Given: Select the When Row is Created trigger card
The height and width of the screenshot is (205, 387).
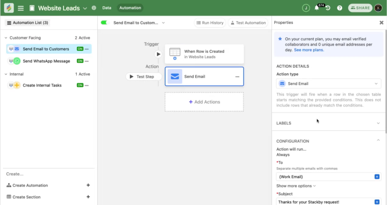Looking at the screenshot, I should click(x=204, y=54).
